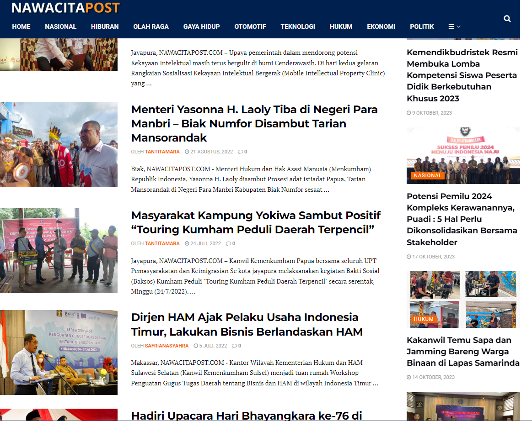The height and width of the screenshot is (421, 532).
Task: Go to the HOME menu item
Action: 21,26
